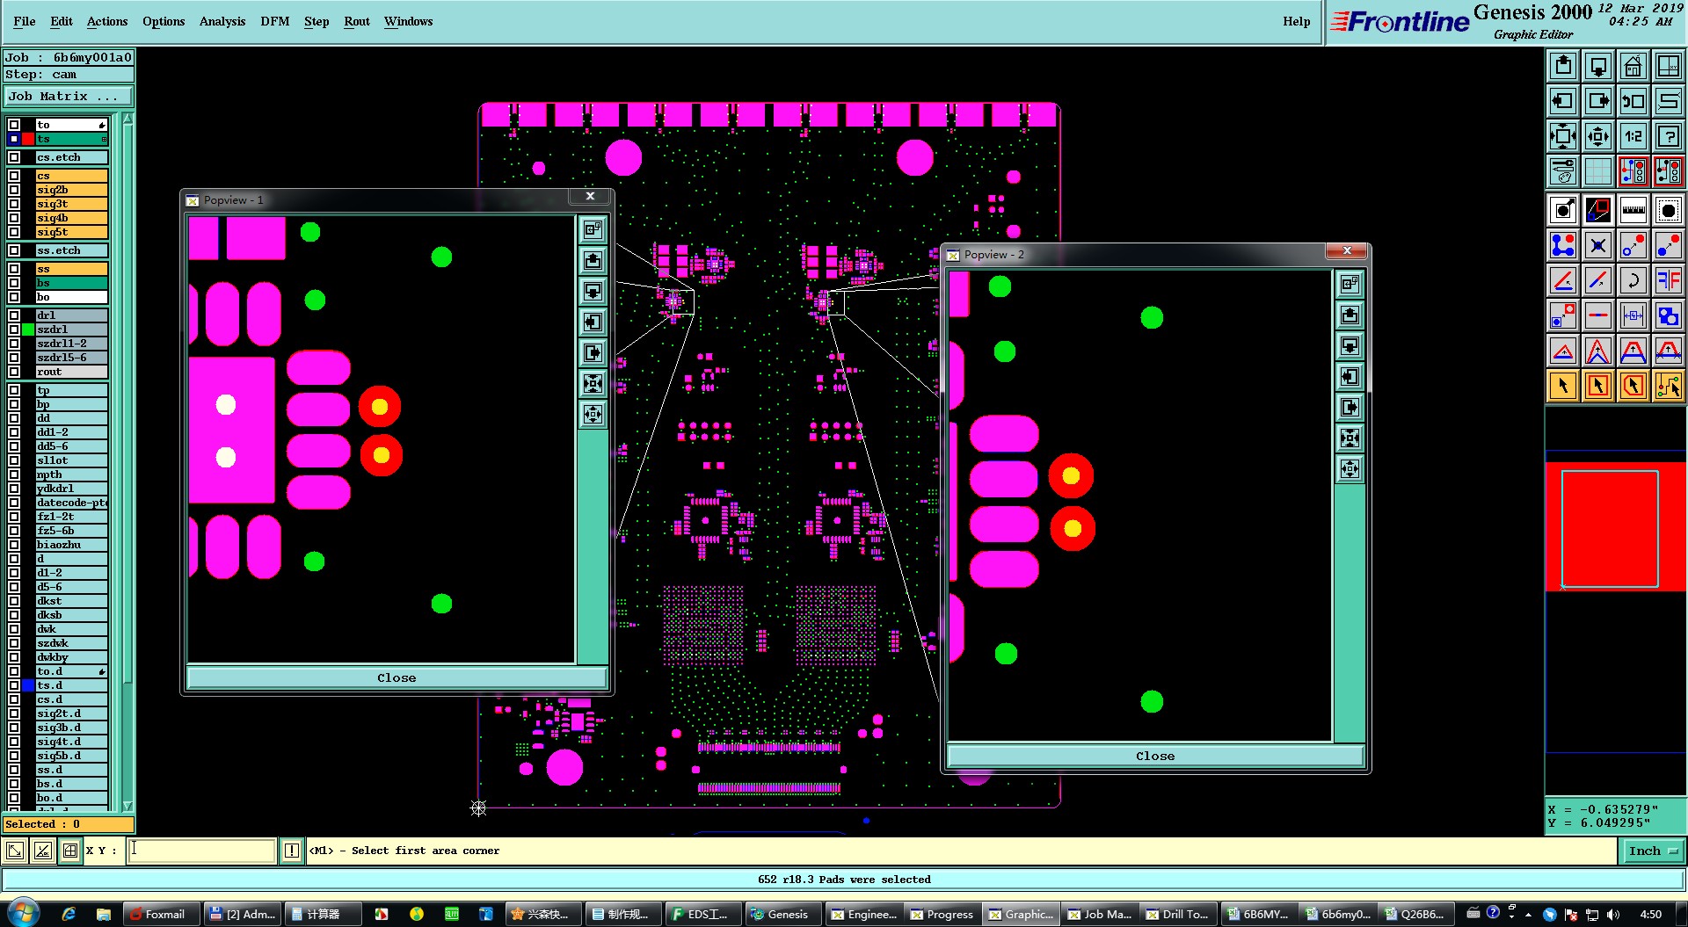The width and height of the screenshot is (1688, 927).
Task: Switch to Foxmail in taskbar
Action: (x=162, y=914)
